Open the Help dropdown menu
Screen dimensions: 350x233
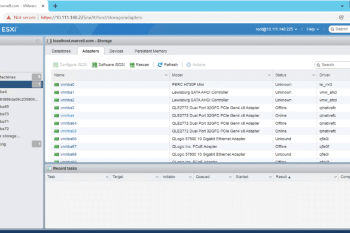click(x=312, y=29)
